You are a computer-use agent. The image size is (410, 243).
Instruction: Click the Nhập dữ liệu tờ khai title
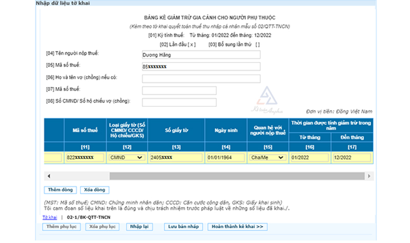click(63, 3)
